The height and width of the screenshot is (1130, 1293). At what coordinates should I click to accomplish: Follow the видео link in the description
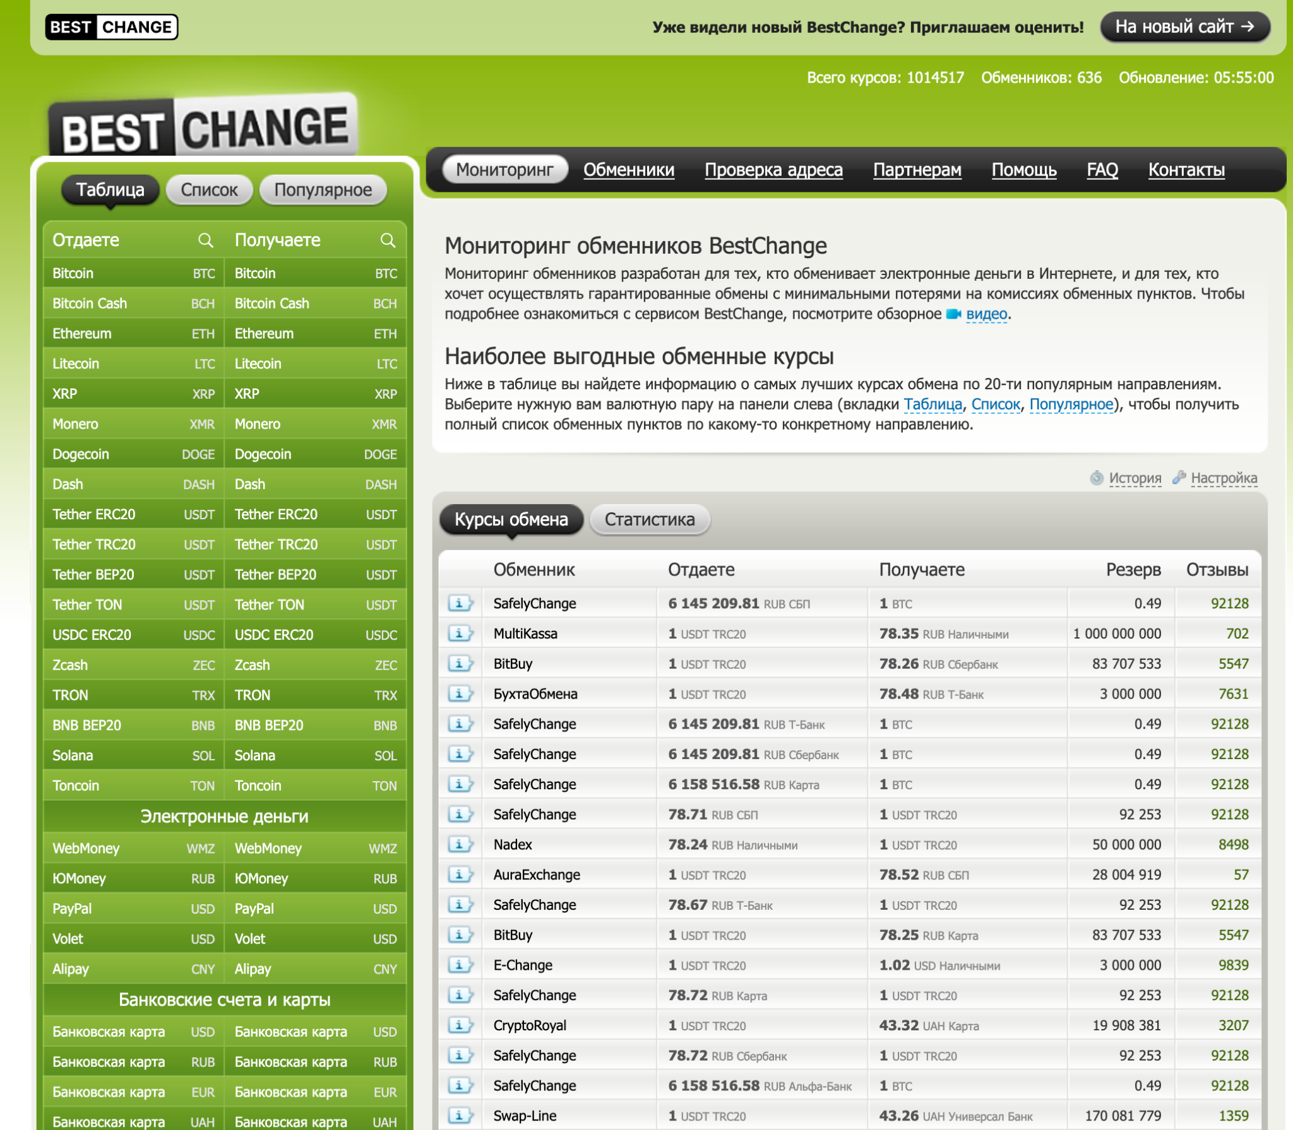pyautogui.click(x=987, y=314)
